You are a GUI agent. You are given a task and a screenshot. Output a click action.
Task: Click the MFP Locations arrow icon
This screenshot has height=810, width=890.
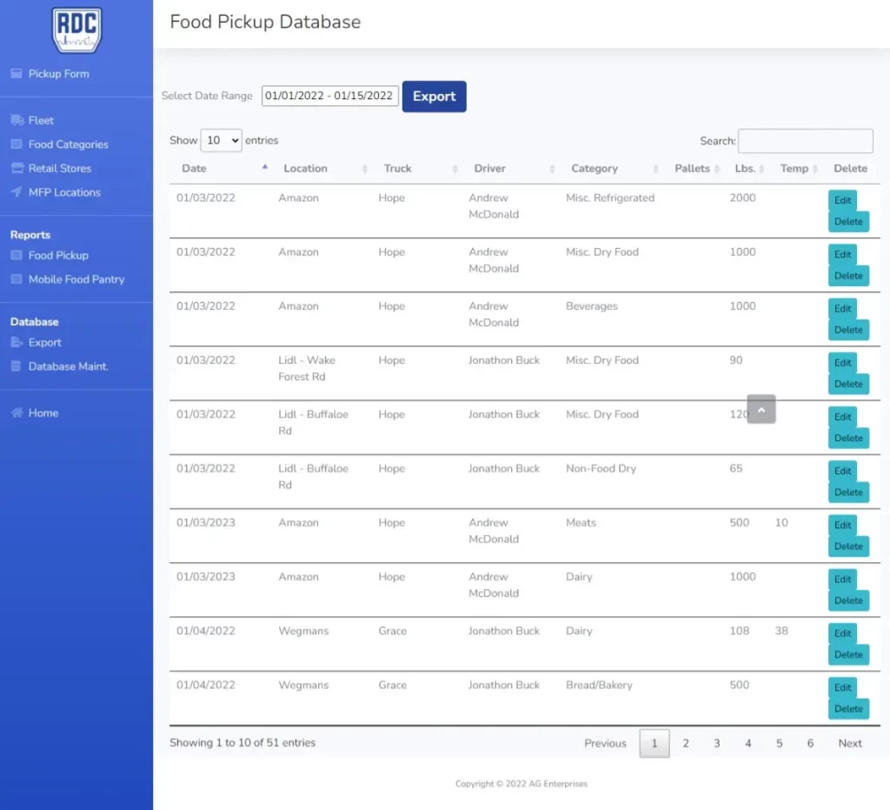(17, 192)
